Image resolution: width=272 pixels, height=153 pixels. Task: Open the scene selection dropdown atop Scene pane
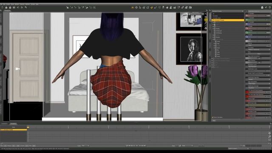pos(228,11)
